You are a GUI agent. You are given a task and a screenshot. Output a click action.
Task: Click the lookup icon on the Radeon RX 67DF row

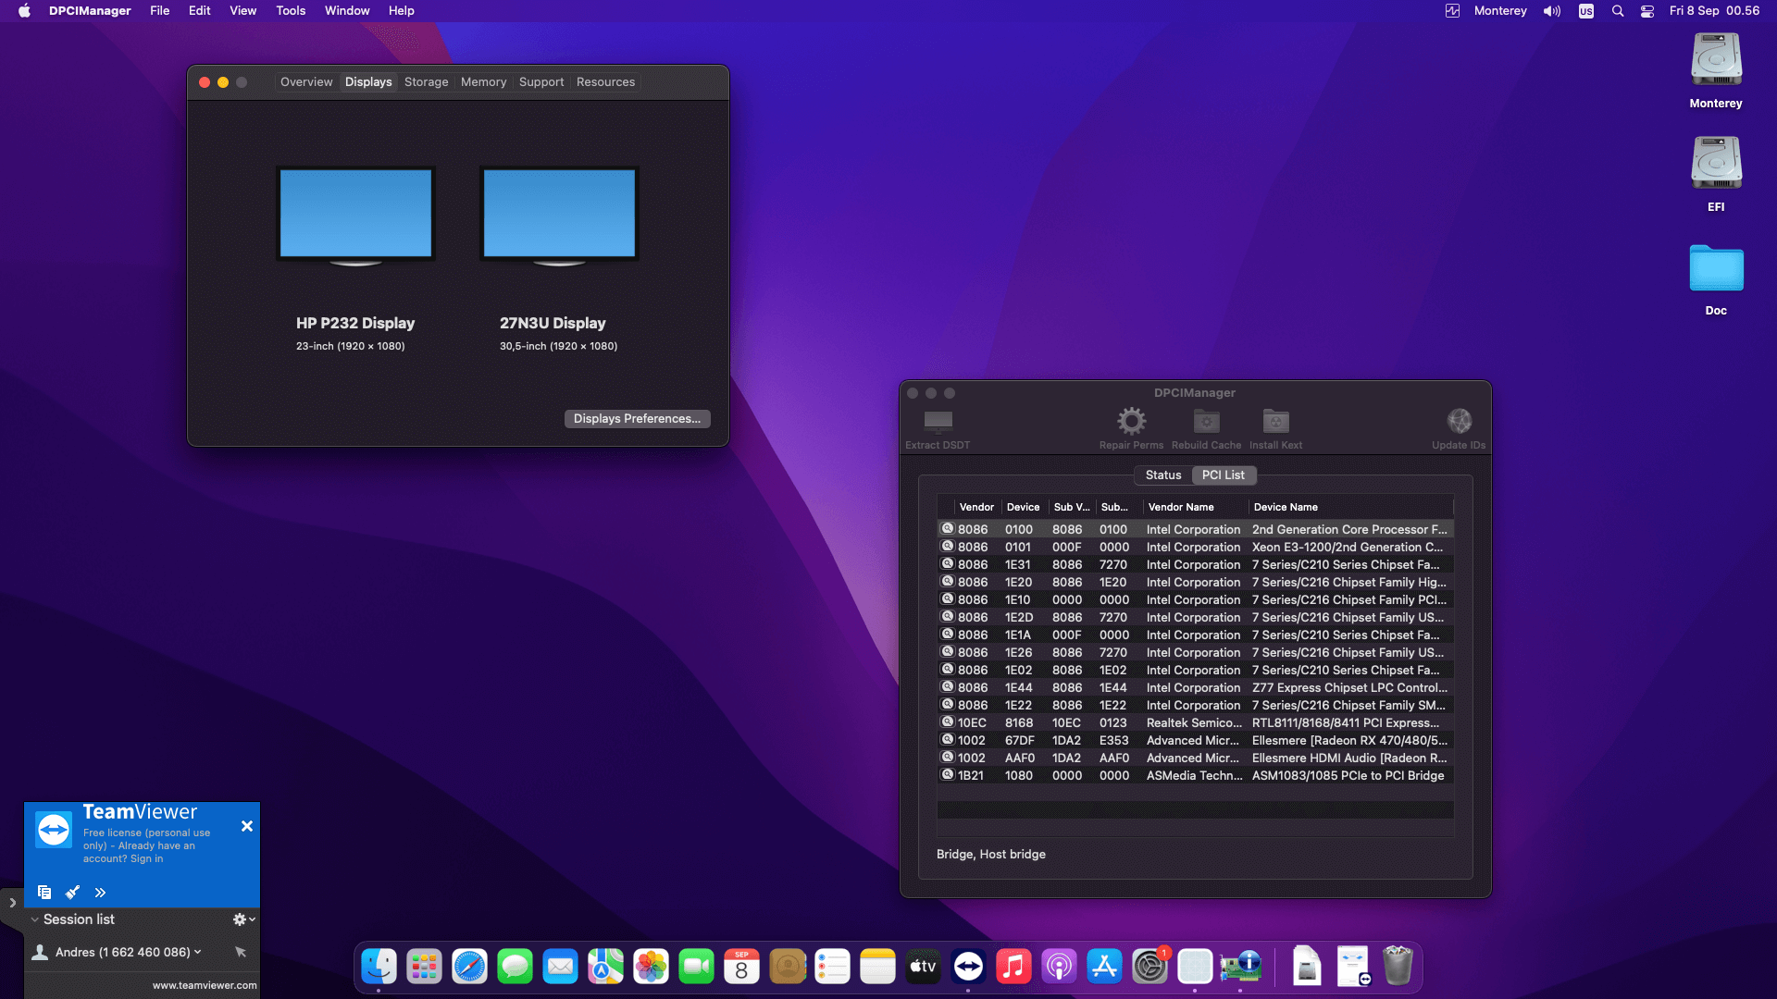[x=947, y=740]
